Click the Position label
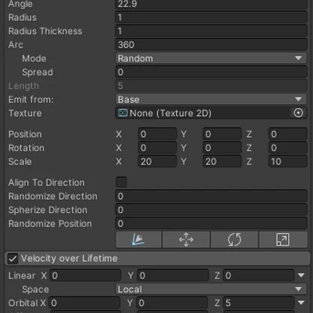Image resolution: width=313 pixels, height=313 pixels. point(25,134)
